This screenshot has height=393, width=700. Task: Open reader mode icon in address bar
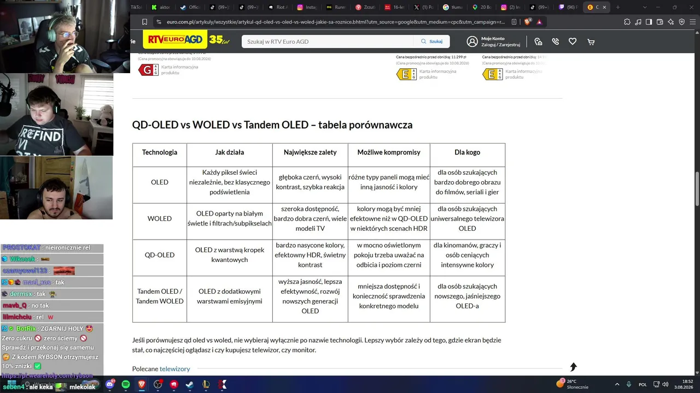(514, 22)
